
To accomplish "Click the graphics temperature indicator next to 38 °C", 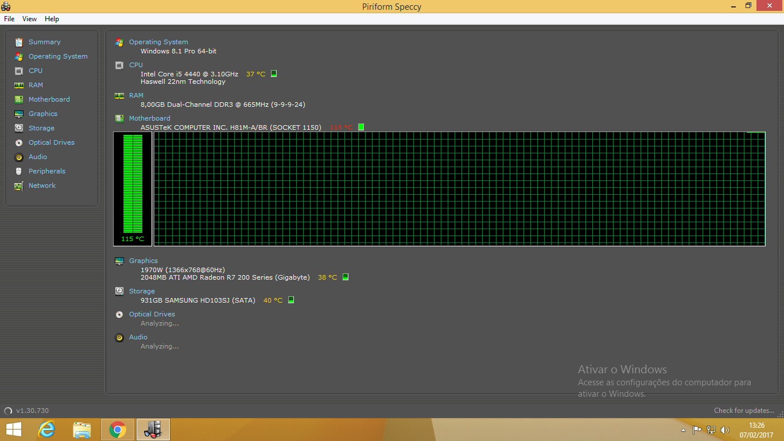I will pos(346,277).
